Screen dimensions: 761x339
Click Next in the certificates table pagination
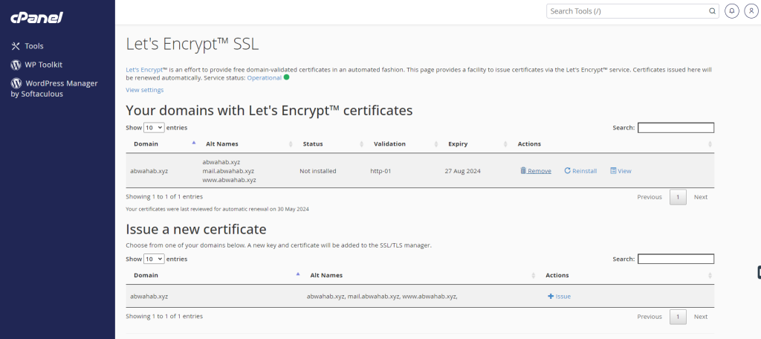(x=700, y=197)
